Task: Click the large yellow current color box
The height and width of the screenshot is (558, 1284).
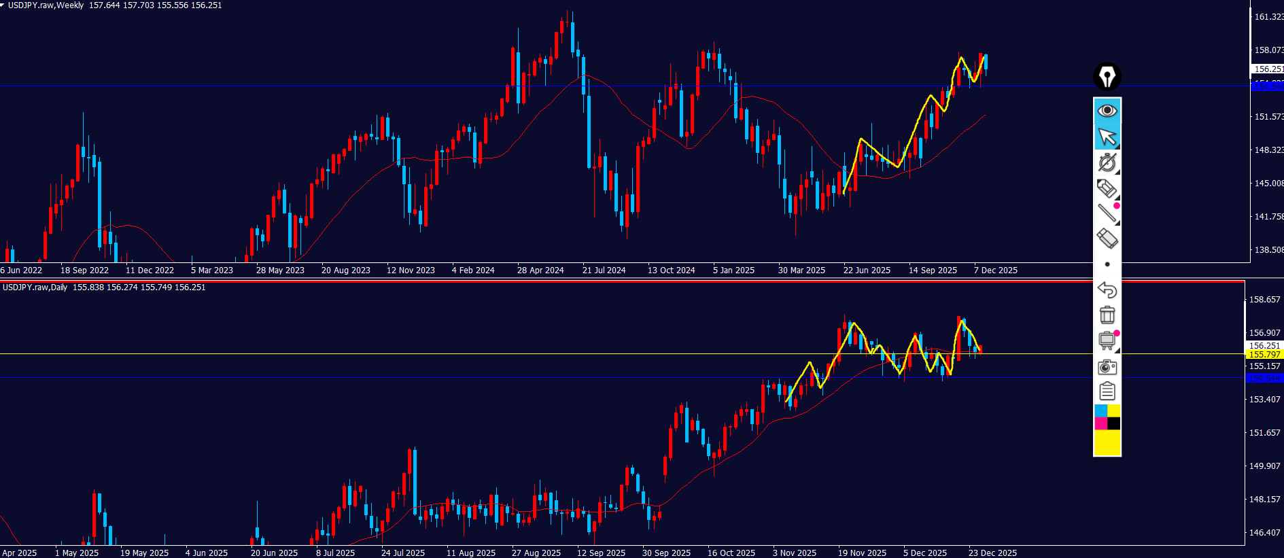Action: point(1107,442)
